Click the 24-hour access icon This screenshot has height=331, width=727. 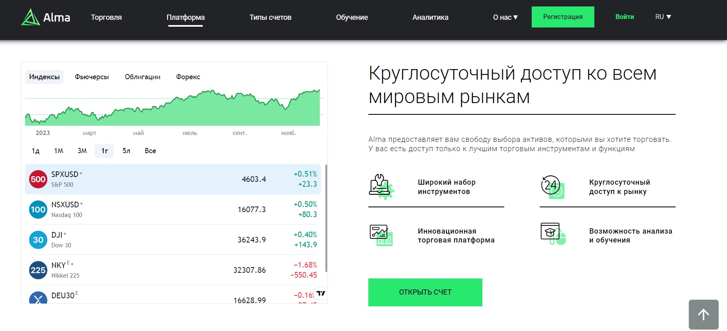click(x=553, y=187)
